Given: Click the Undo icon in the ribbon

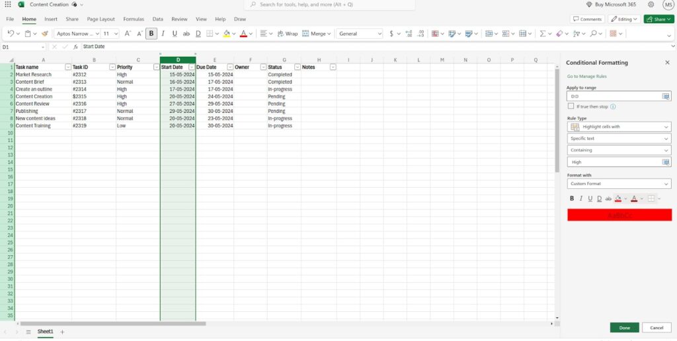Looking at the screenshot, I should pyautogui.click(x=11, y=34).
